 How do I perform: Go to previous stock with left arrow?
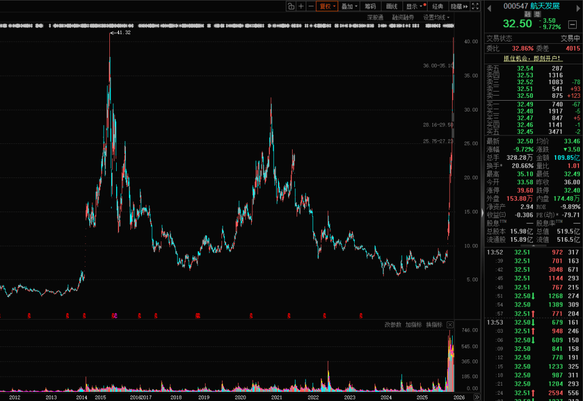click(x=488, y=6)
